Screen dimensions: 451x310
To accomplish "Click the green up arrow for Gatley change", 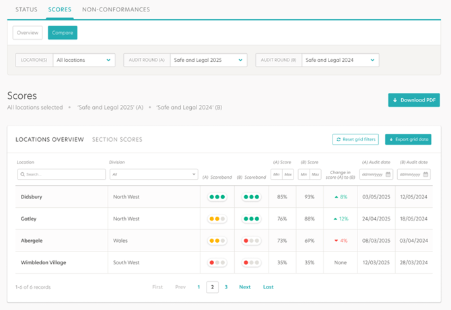I will point(336,219).
